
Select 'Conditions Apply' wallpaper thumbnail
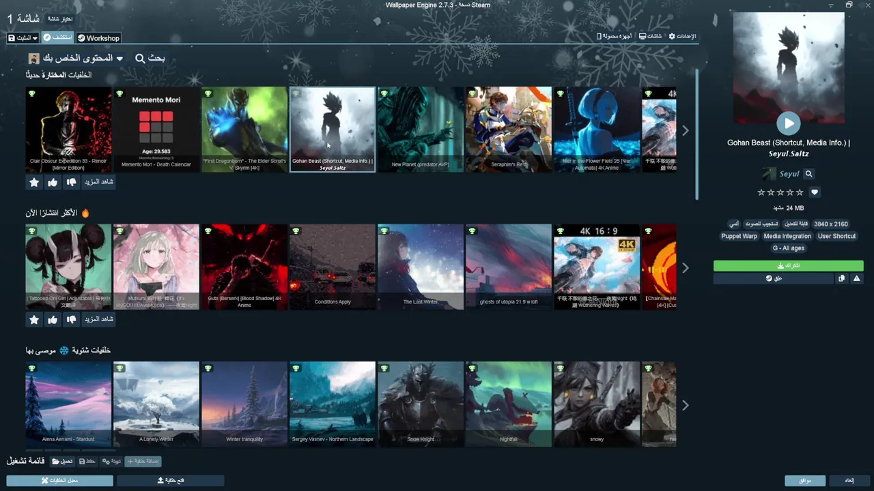(x=333, y=267)
